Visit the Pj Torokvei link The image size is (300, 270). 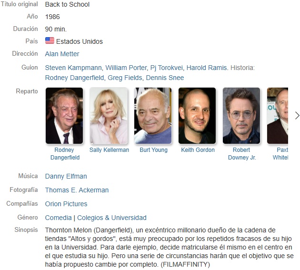(167, 68)
